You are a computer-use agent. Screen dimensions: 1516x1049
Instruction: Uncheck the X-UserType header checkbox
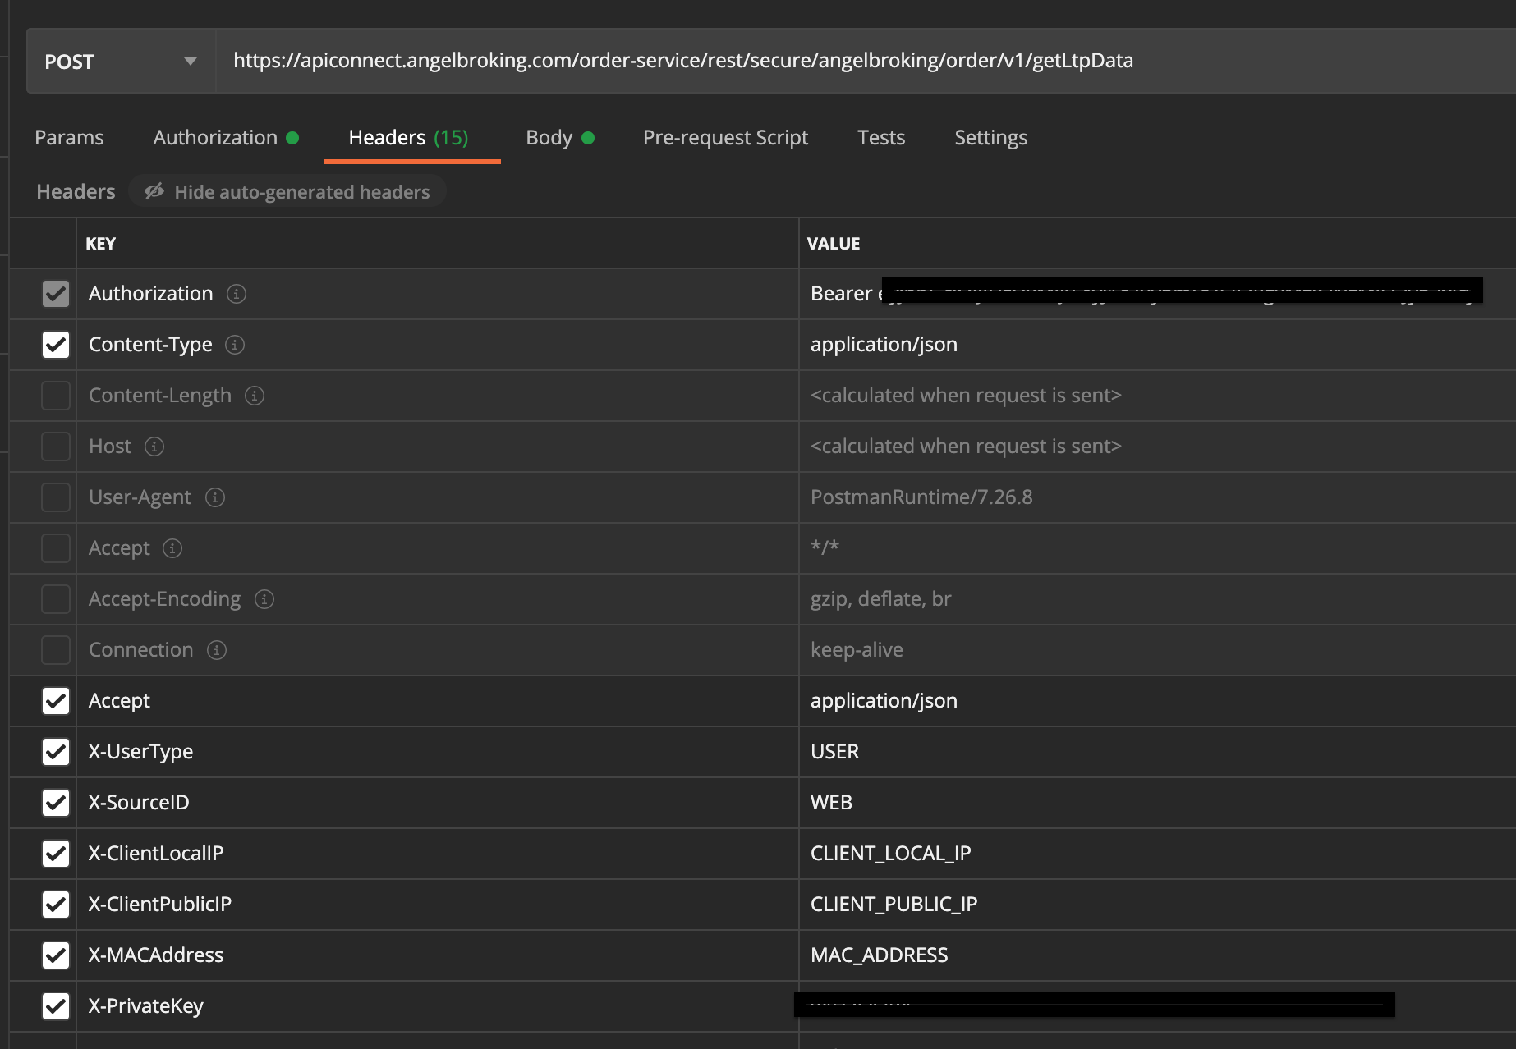[56, 752]
